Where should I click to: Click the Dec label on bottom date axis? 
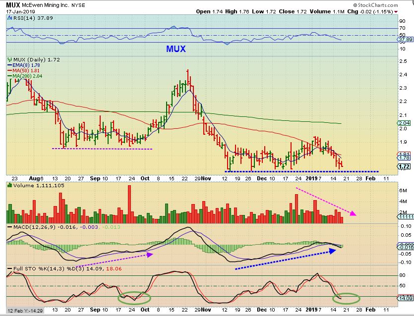coord(262,310)
